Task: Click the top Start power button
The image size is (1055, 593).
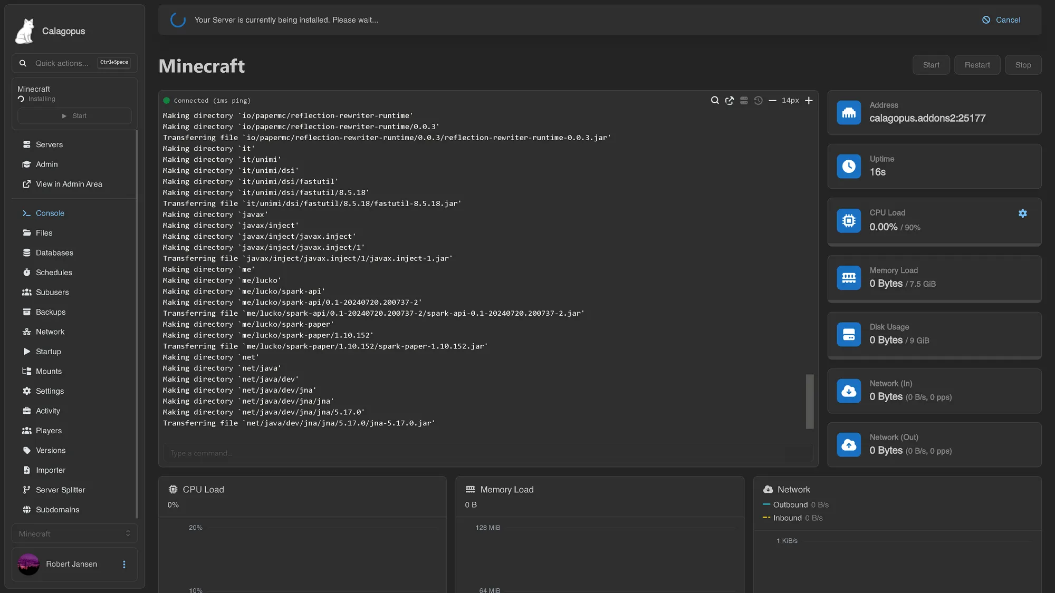Action: click(x=931, y=65)
